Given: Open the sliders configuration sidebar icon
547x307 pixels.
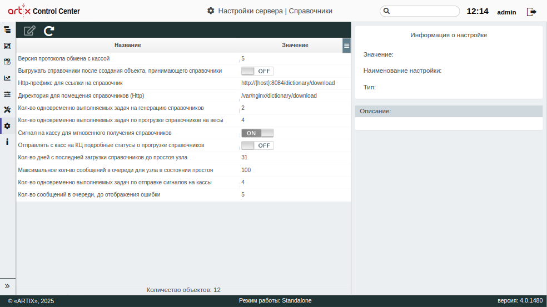Looking at the screenshot, I should 7,94.
